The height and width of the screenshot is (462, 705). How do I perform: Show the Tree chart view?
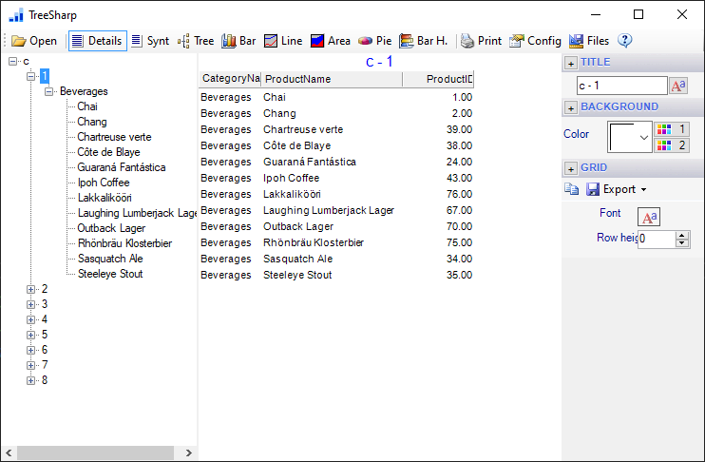[196, 41]
